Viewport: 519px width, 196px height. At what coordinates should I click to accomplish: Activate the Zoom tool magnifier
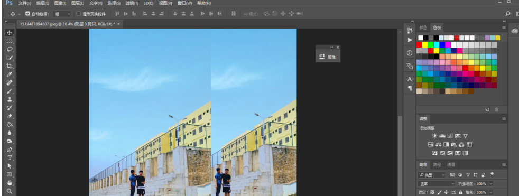coord(10,191)
